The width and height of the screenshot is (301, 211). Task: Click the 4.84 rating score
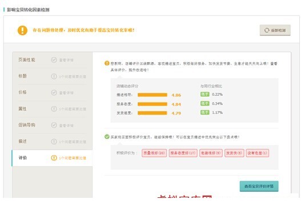click(x=176, y=104)
